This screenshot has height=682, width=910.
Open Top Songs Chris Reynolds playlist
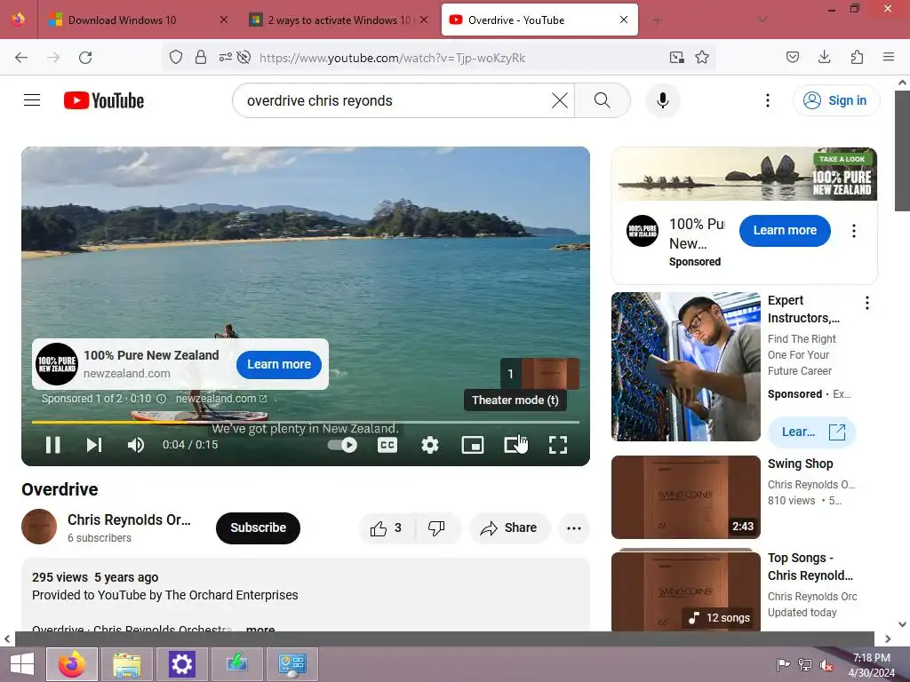[x=685, y=591]
